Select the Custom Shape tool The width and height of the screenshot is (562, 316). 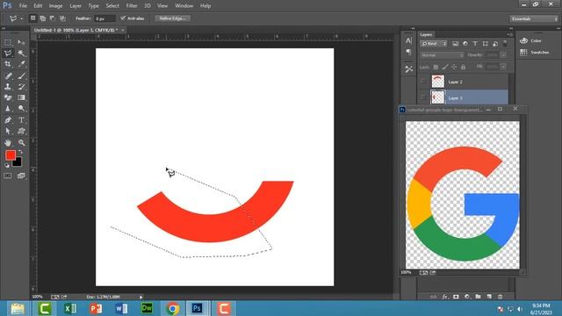(x=21, y=131)
